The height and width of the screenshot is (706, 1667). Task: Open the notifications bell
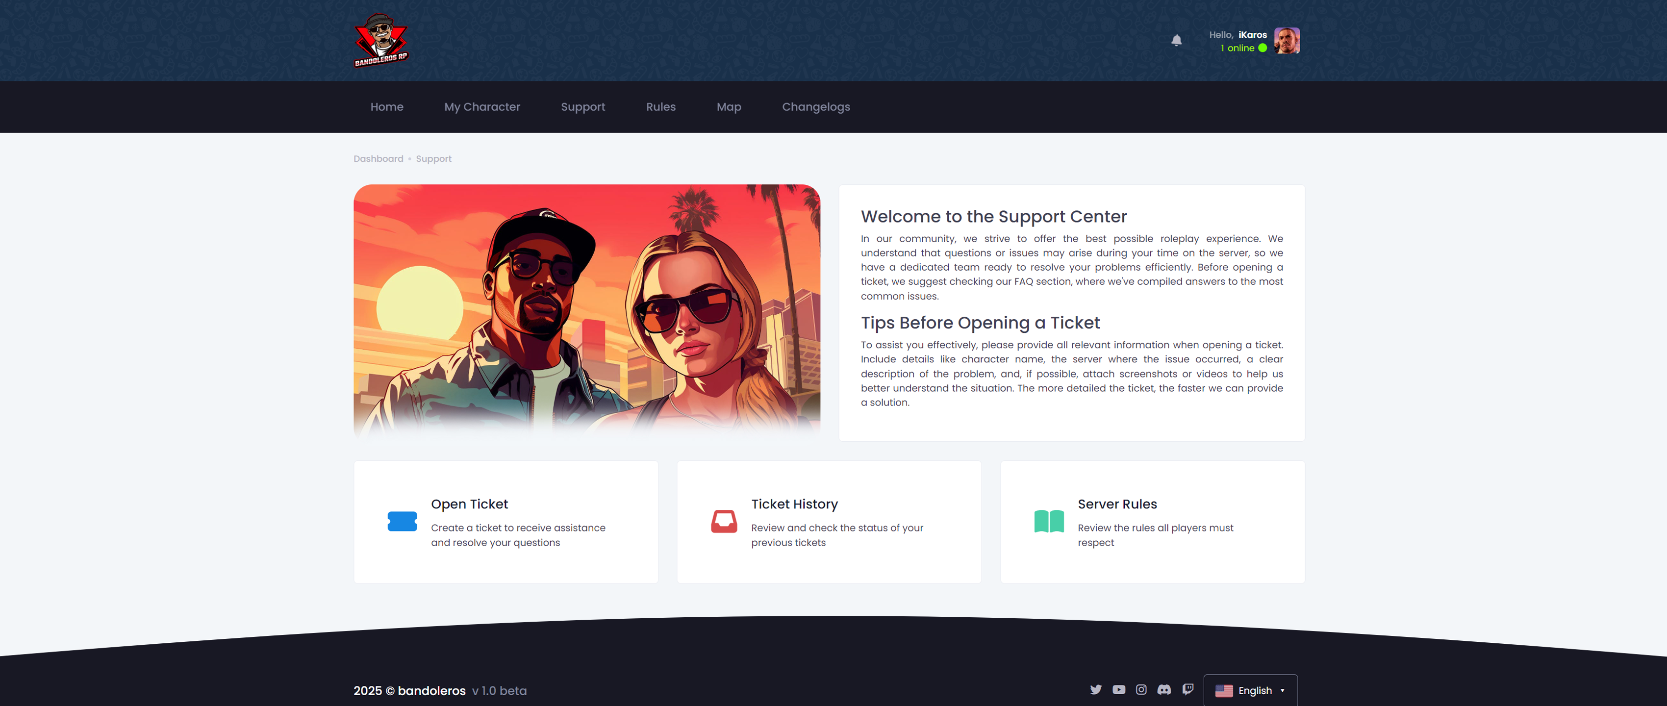pos(1177,40)
